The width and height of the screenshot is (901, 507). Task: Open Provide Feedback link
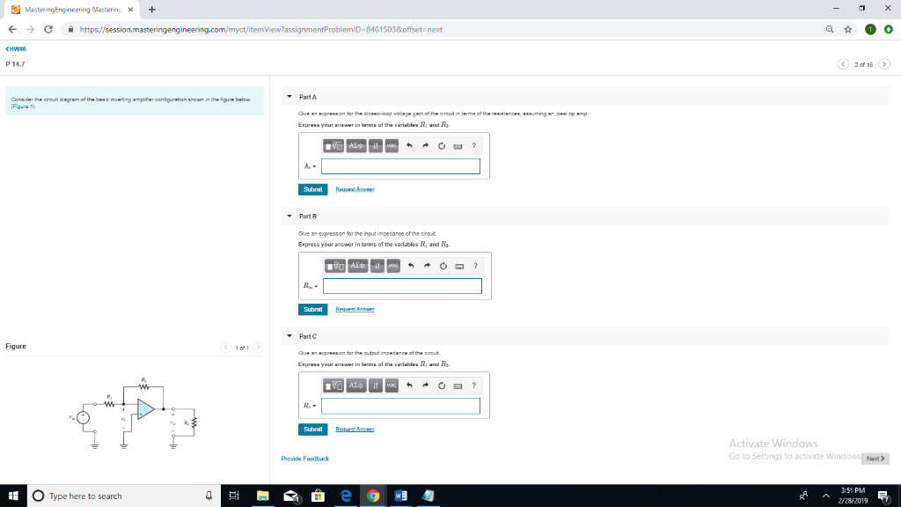point(304,459)
